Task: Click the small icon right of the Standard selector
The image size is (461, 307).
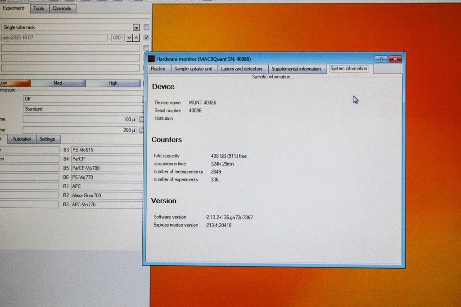Action: [143, 109]
